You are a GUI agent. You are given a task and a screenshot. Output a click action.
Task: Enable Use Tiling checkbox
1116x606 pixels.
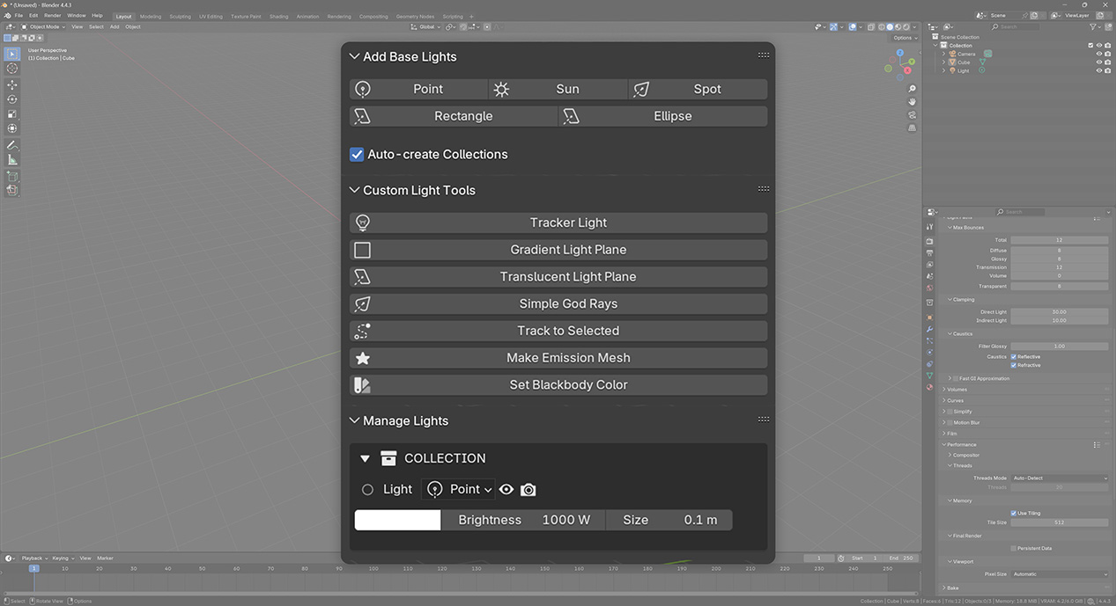[x=1014, y=514]
